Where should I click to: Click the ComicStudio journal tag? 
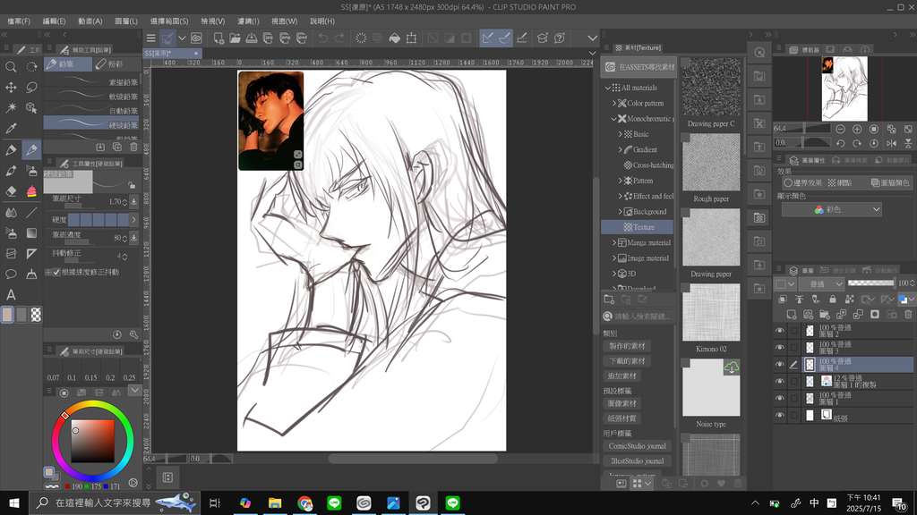637,446
